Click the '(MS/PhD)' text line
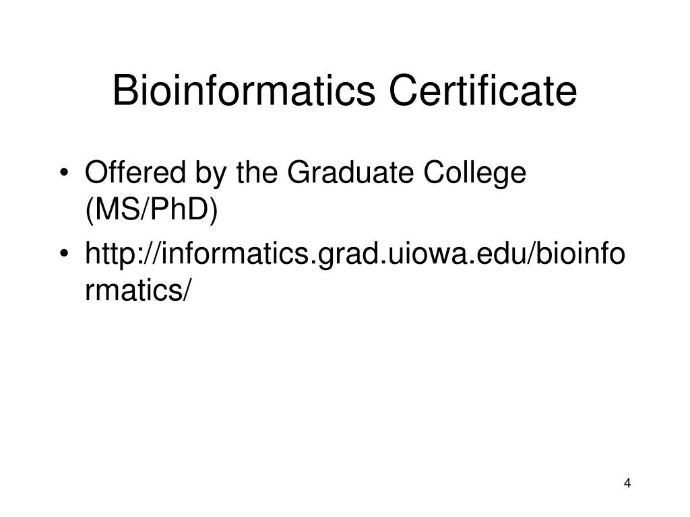Screen dimensions: 690x517 pos(152,210)
